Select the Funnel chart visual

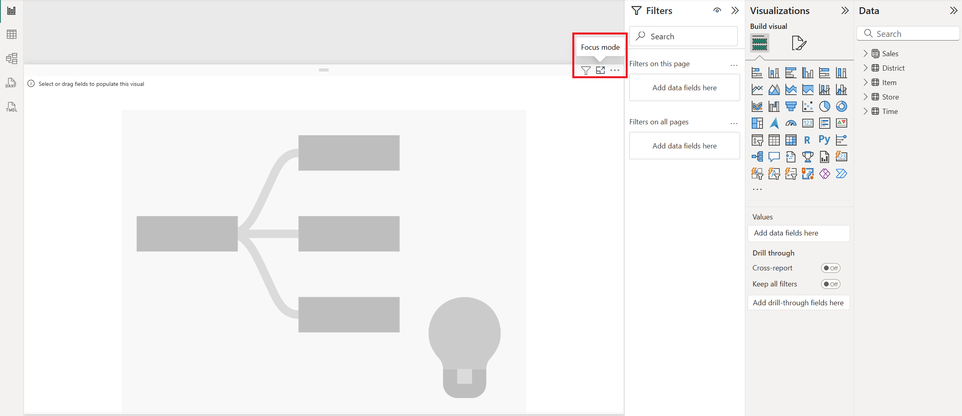(x=791, y=106)
